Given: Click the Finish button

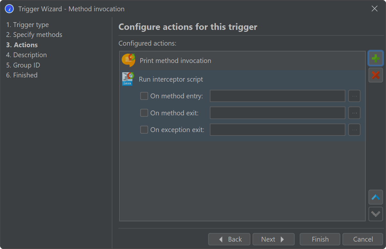Looking at the screenshot, I should (320, 239).
